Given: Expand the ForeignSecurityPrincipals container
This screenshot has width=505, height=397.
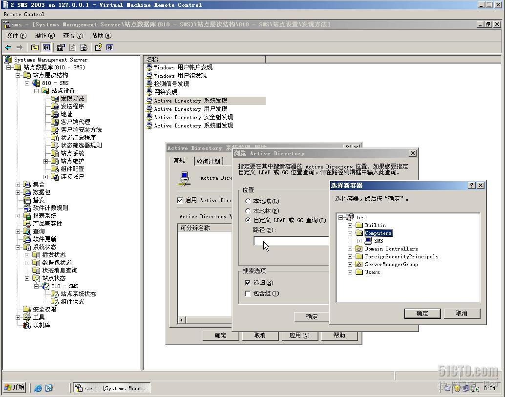Looking at the screenshot, I should (350, 257).
